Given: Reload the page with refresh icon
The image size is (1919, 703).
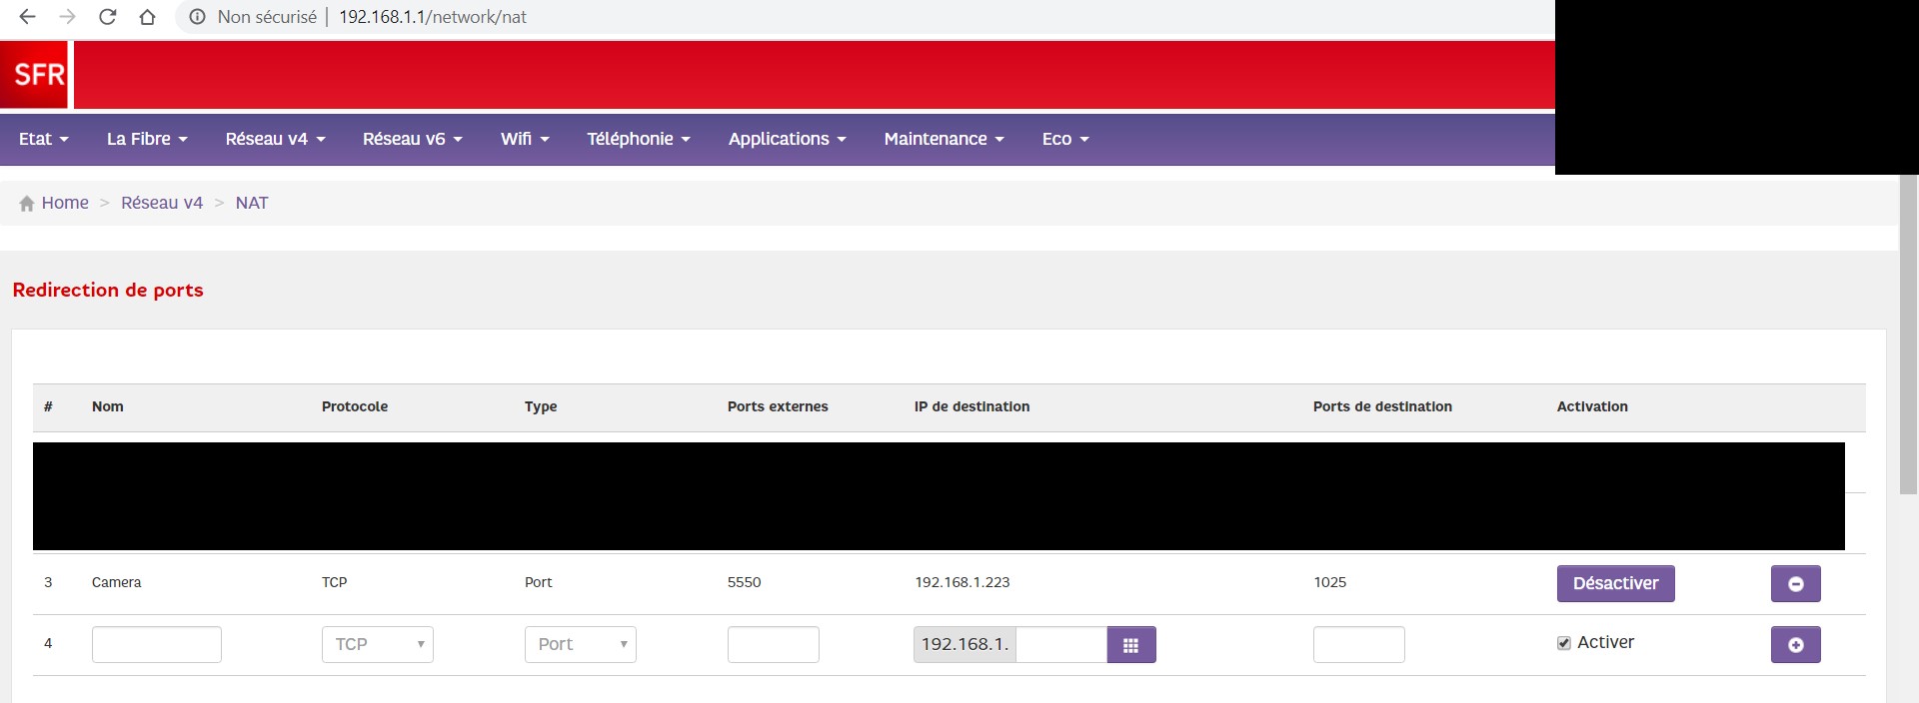Looking at the screenshot, I should 108,17.
